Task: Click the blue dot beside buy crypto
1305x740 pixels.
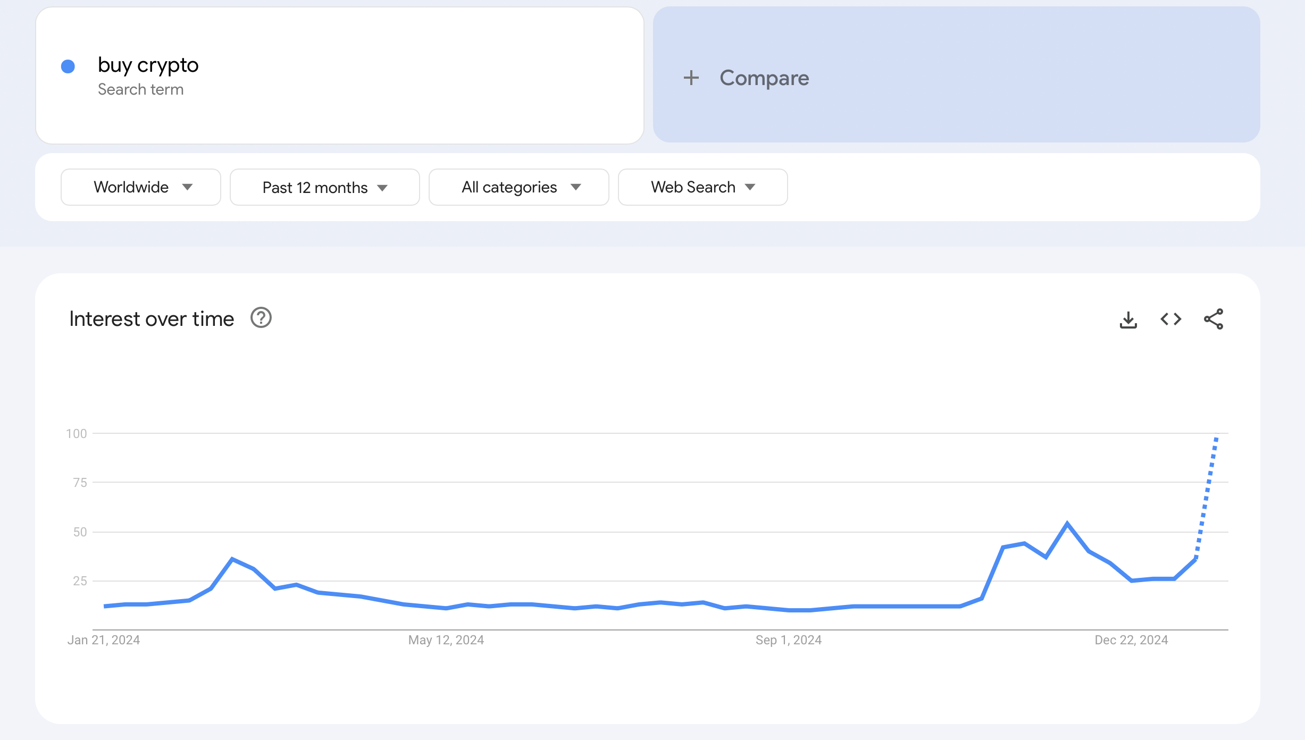Action: coord(68,66)
